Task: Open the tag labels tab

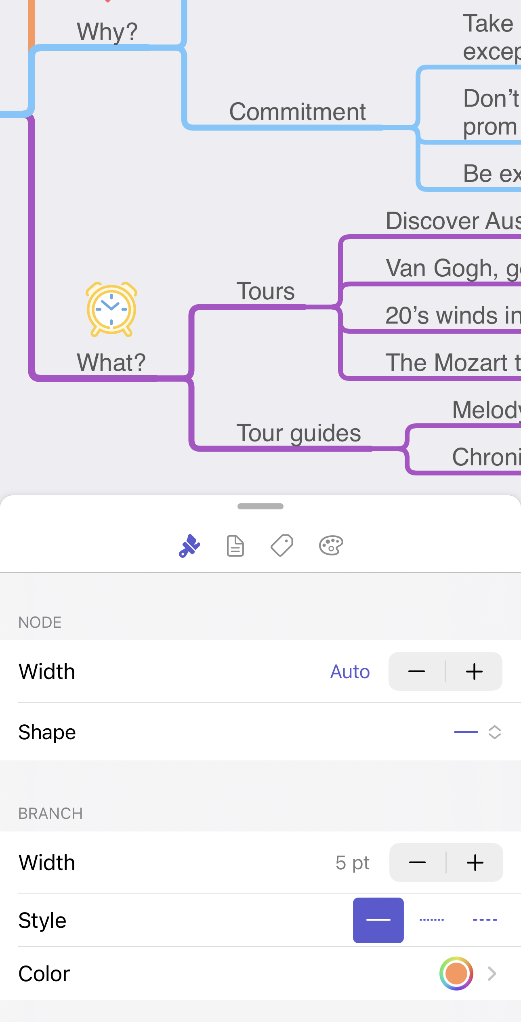Action: tap(282, 546)
